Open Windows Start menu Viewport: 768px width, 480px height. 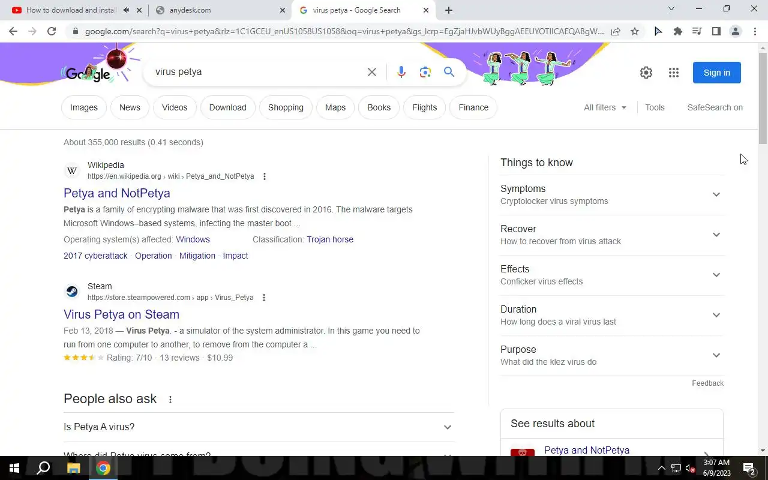14,468
